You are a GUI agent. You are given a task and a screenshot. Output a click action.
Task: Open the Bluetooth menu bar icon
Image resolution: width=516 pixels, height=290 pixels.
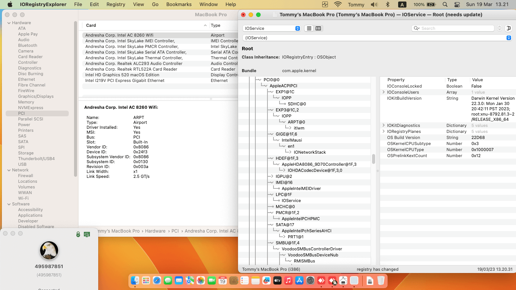point(387,5)
